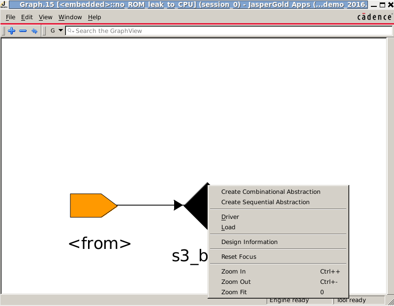Click the Tool ready status text
Viewport: 394px width, 306px height.
point(352,300)
